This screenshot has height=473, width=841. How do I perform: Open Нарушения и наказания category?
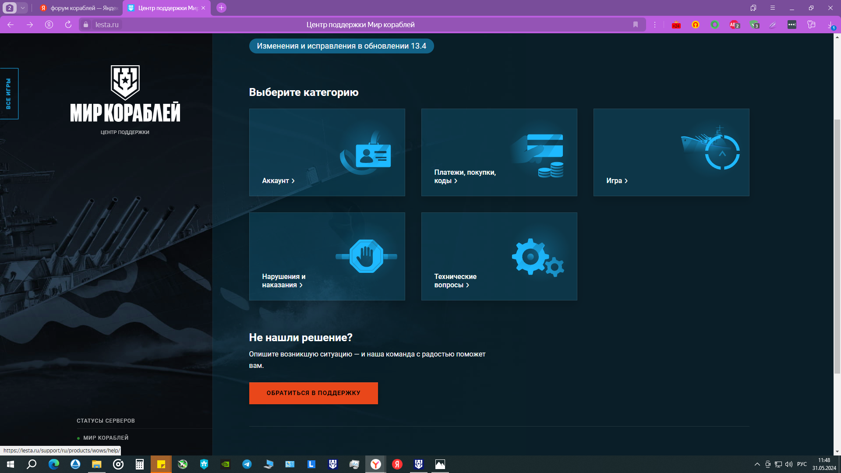[327, 256]
